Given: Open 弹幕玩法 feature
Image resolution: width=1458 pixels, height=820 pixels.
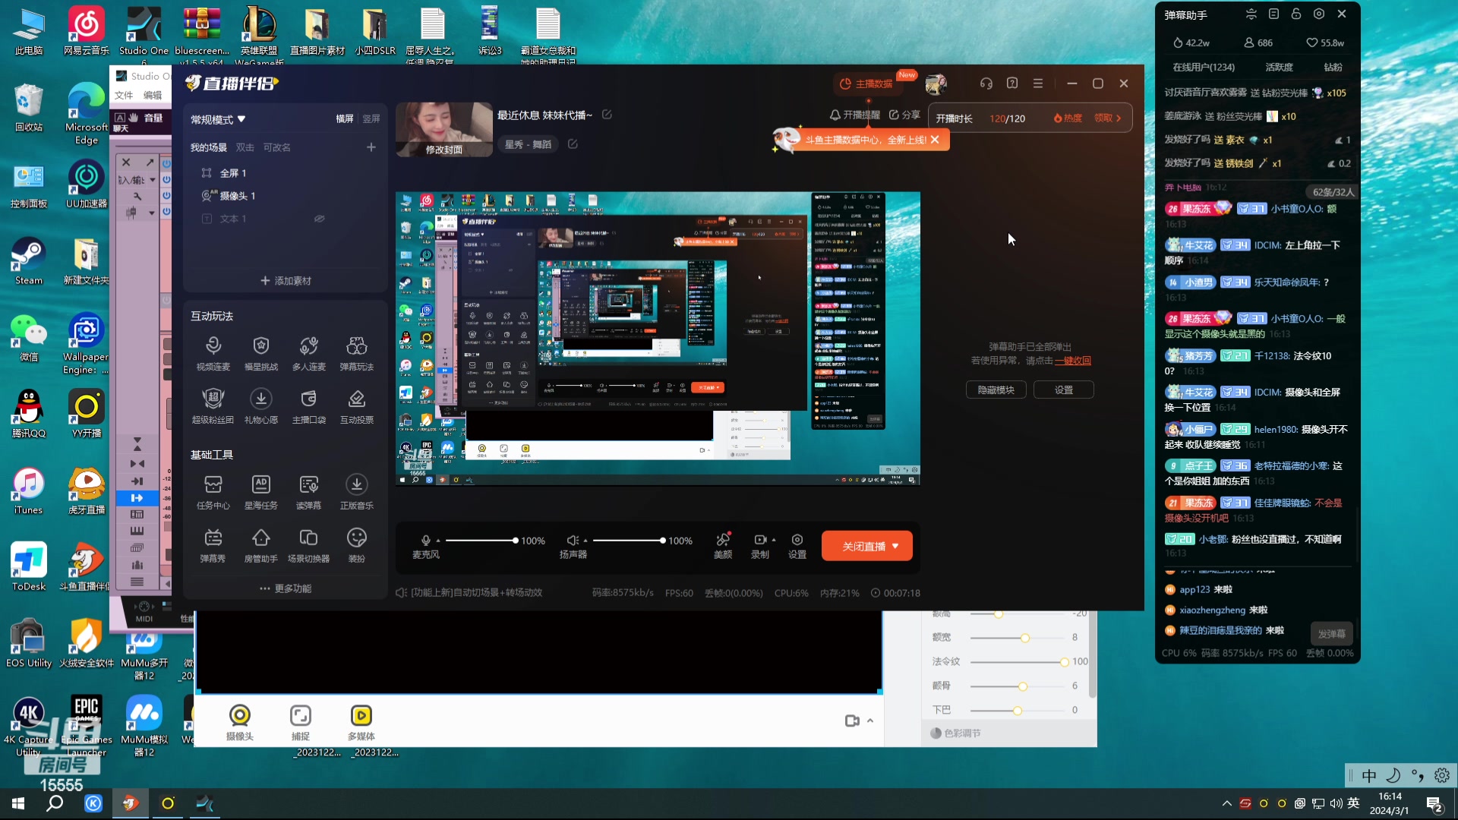Looking at the screenshot, I should pyautogui.click(x=356, y=353).
